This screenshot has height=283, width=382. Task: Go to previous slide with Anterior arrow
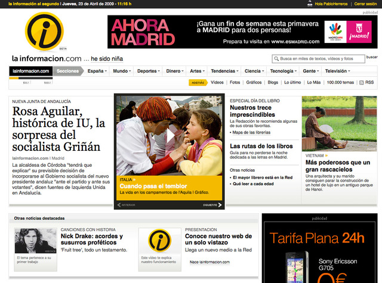coord(126,205)
